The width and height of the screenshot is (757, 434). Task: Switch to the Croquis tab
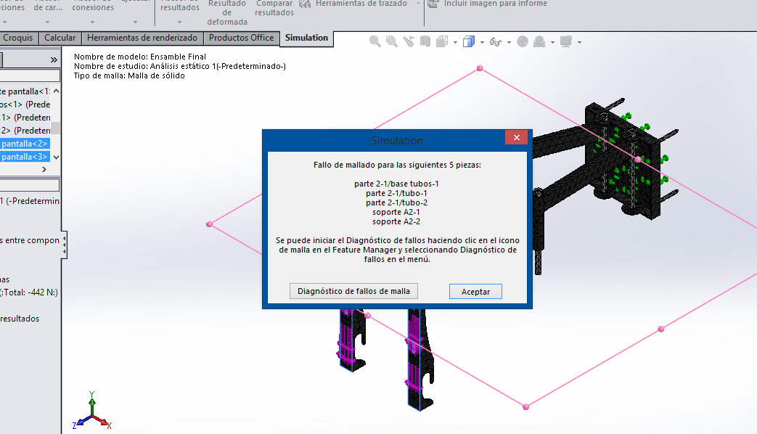[x=18, y=38]
